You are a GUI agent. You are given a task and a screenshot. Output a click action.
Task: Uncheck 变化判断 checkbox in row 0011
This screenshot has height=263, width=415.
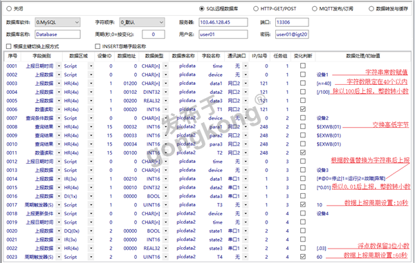pos(303,153)
